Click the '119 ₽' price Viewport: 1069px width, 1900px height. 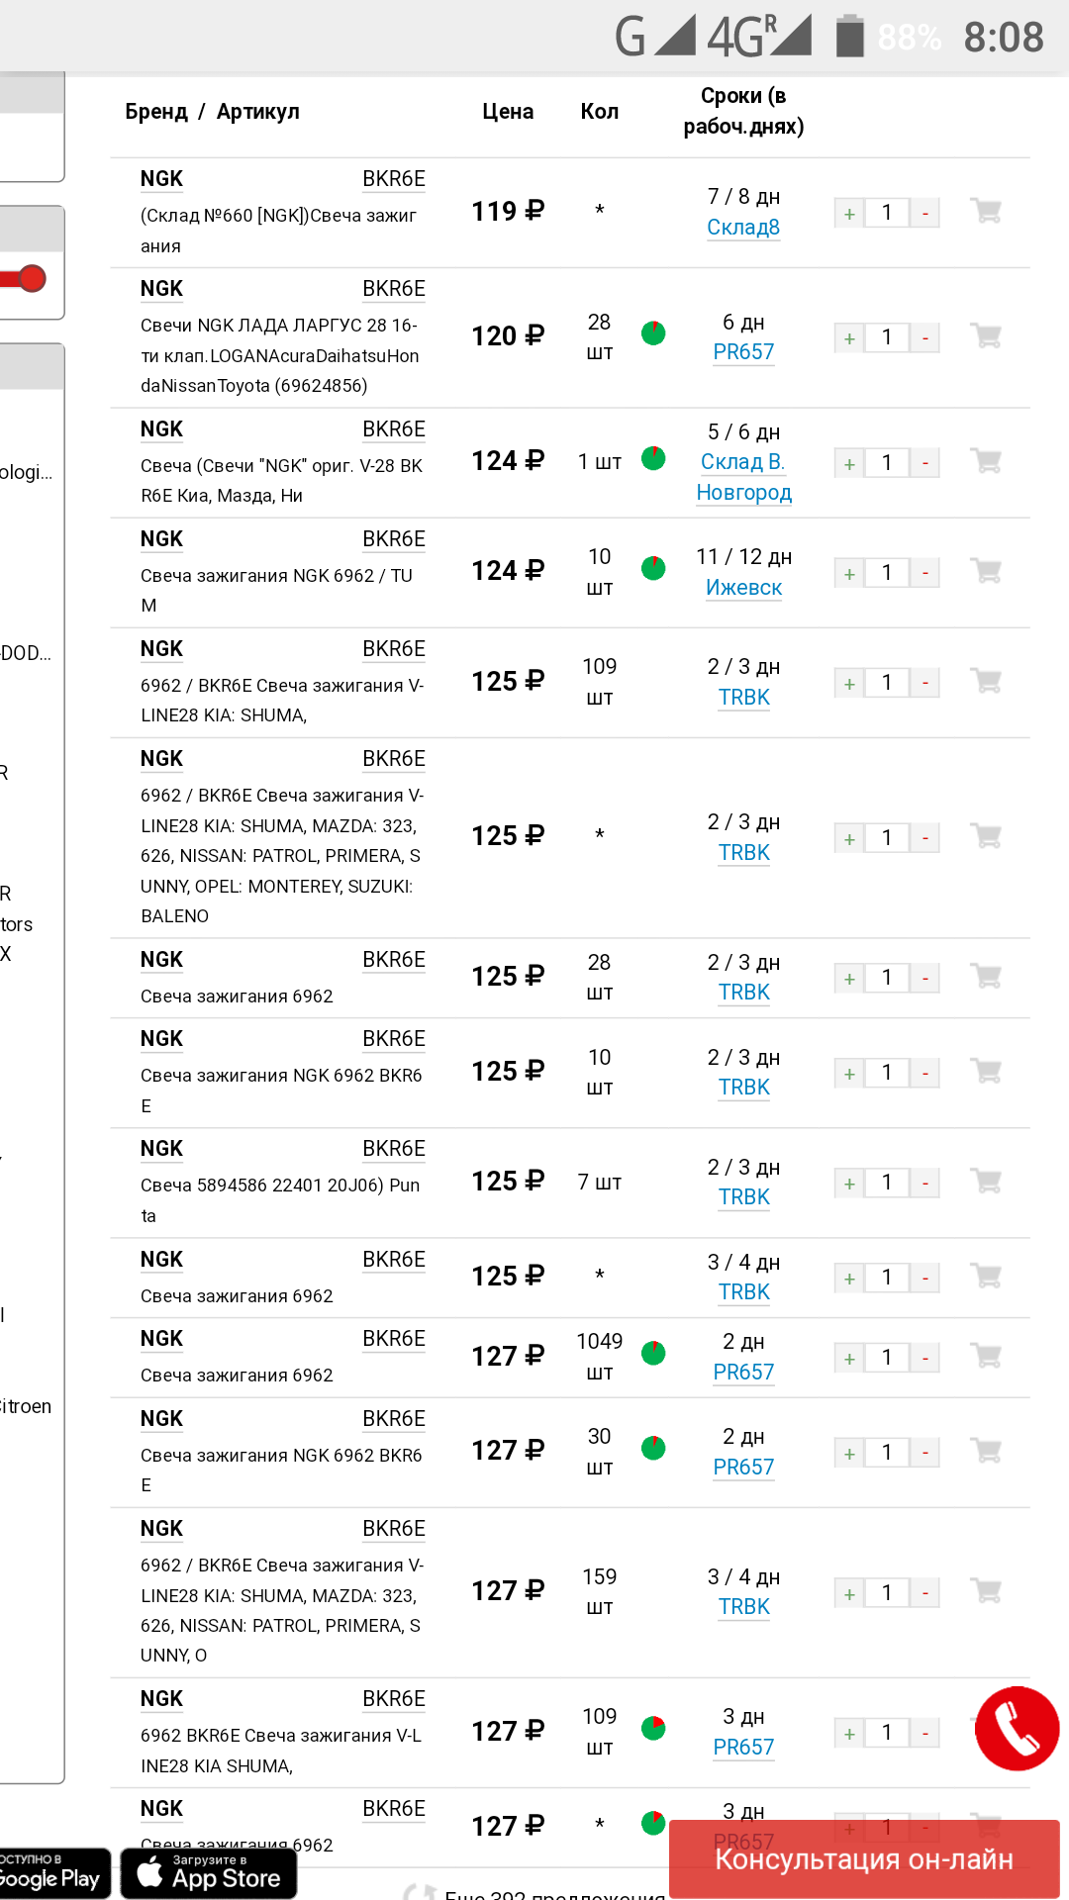click(x=508, y=212)
